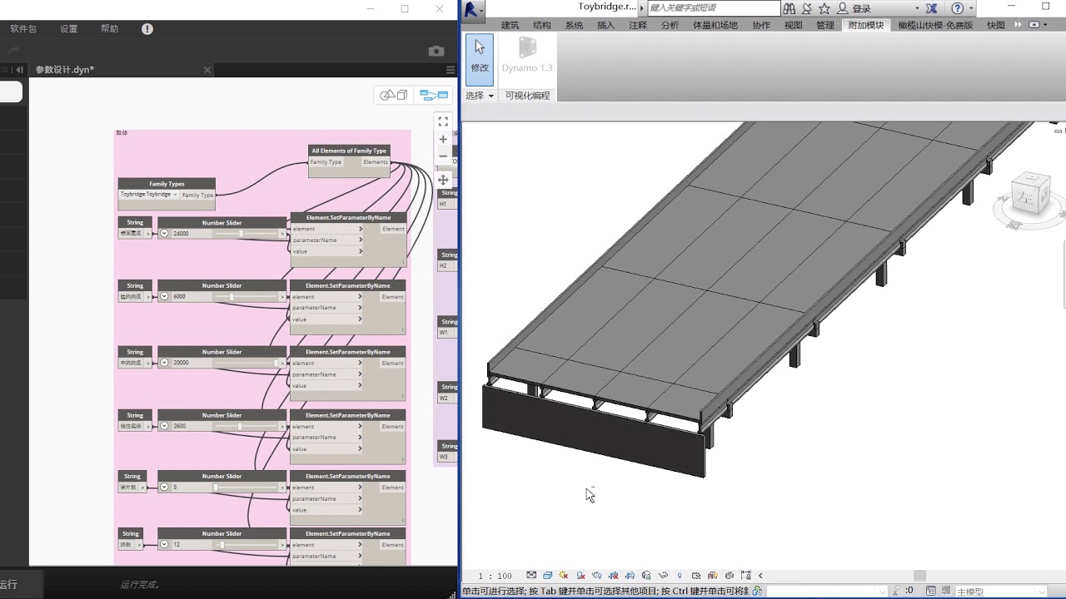This screenshot has width=1066, height=599.
Task: Toggle shadows icon in Revit view control bar
Action: (x=580, y=575)
